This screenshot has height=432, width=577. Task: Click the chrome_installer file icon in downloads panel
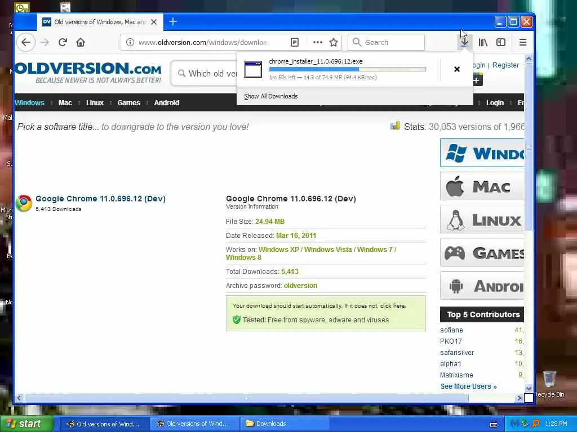click(253, 69)
